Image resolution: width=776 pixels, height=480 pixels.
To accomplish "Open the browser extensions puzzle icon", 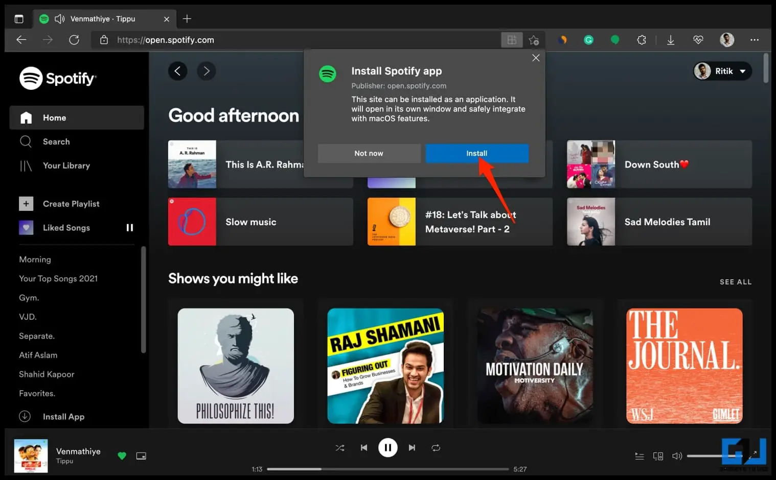I will pyautogui.click(x=642, y=40).
